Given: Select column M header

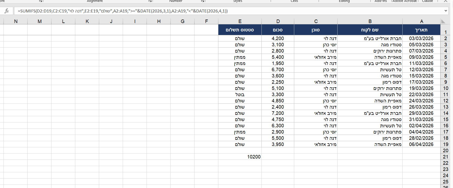Looking at the screenshot, I should click(40, 21).
